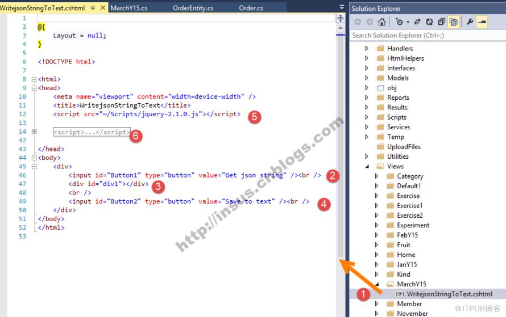The width and height of the screenshot is (506, 317).
Task: Click the Services folder icon
Action: click(380, 127)
